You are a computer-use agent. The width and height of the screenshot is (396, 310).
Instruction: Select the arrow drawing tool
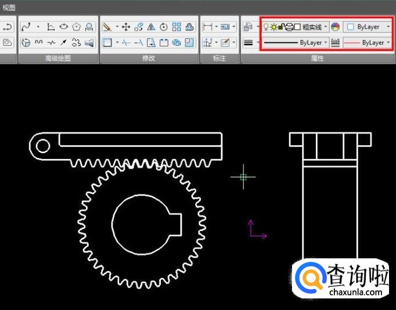click(64, 42)
